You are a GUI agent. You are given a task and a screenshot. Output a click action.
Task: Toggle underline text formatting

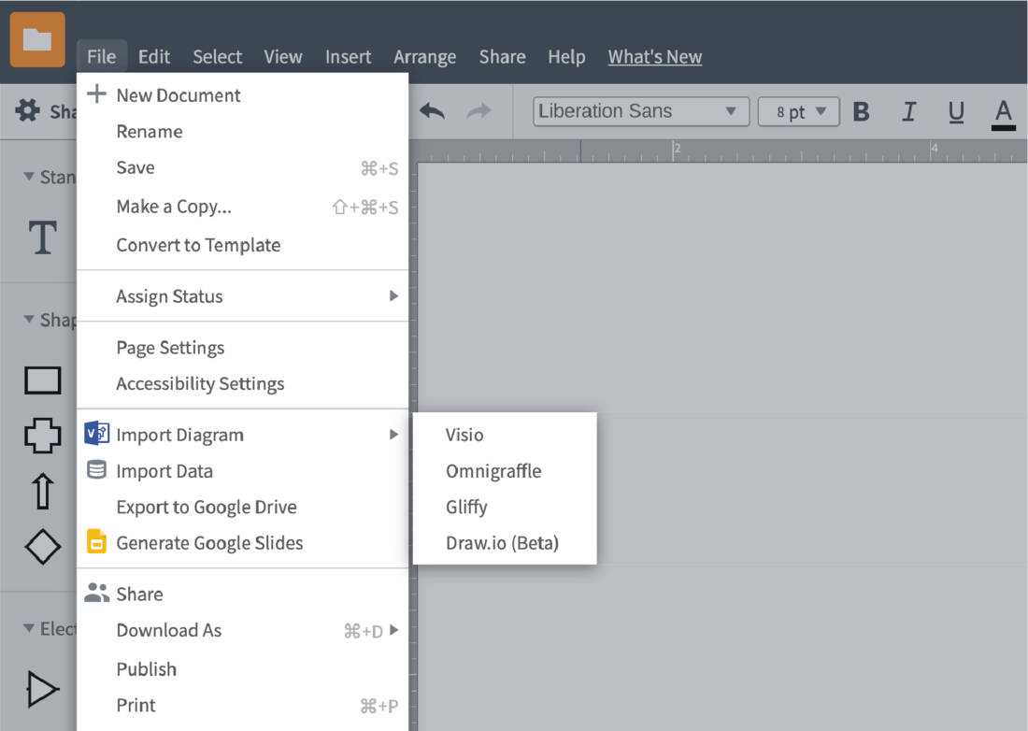(956, 112)
